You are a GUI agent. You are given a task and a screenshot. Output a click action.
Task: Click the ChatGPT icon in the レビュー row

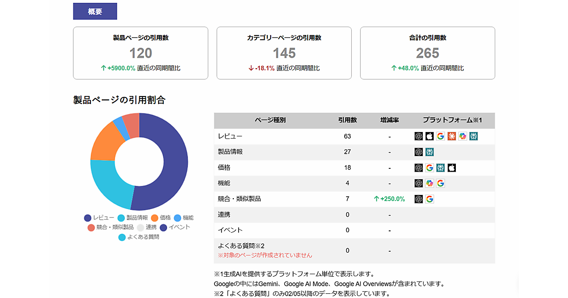coord(418,136)
